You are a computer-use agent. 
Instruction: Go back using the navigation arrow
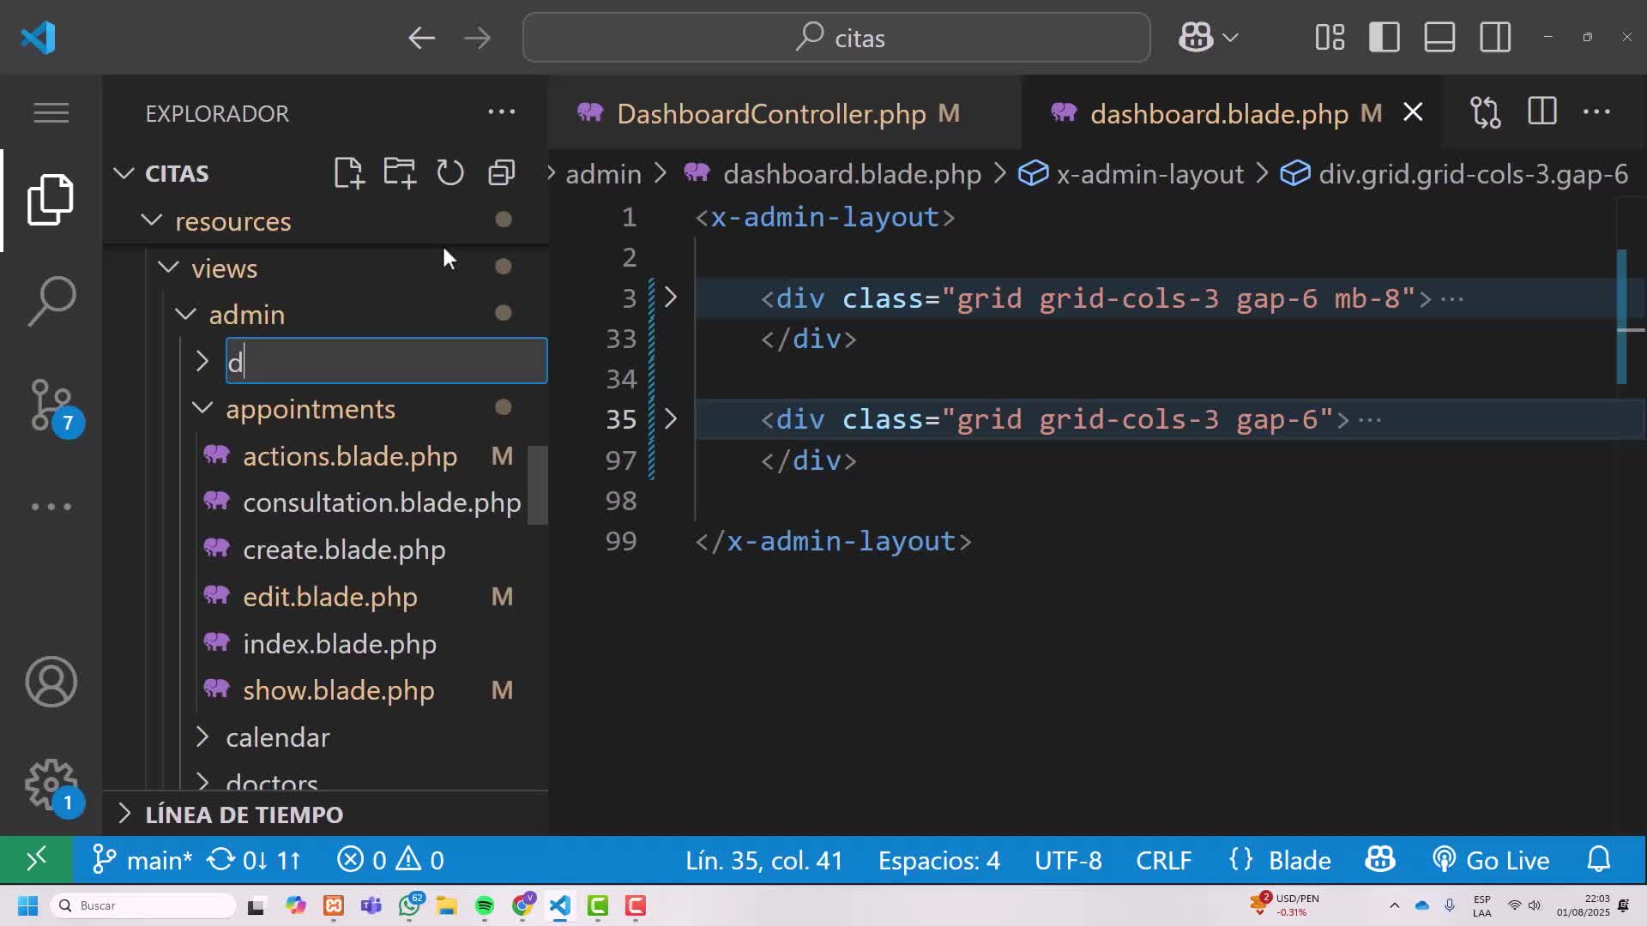tap(421, 38)
